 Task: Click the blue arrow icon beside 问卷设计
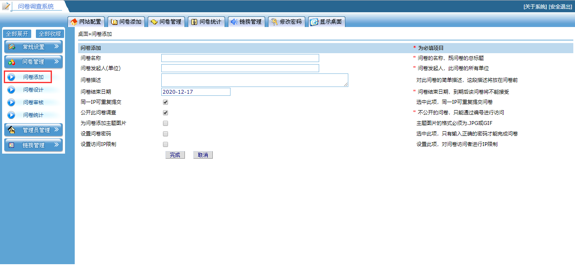(11, 89)
